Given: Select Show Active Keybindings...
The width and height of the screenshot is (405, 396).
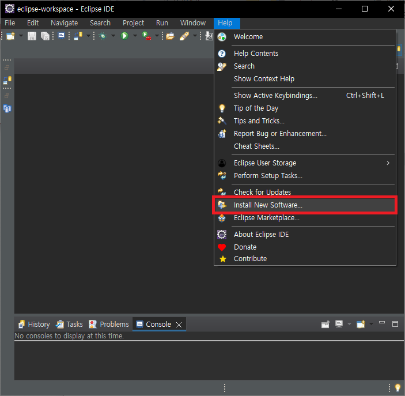Looking at the screenshot, I should pyautogui.click(x=305, y=96).
